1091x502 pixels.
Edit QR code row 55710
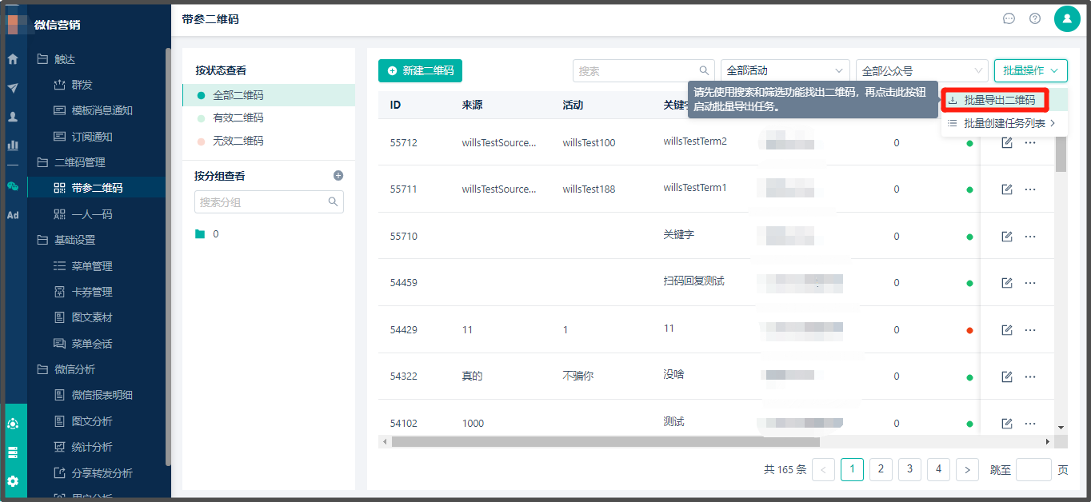click(x=1007, y=237)
